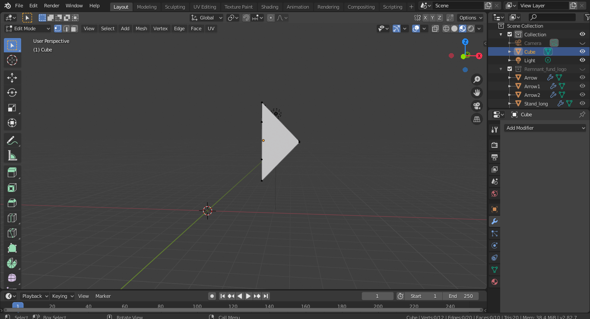Hide Cube in the outliner
This screenshot has height=319, width=590.
point(582,51)
